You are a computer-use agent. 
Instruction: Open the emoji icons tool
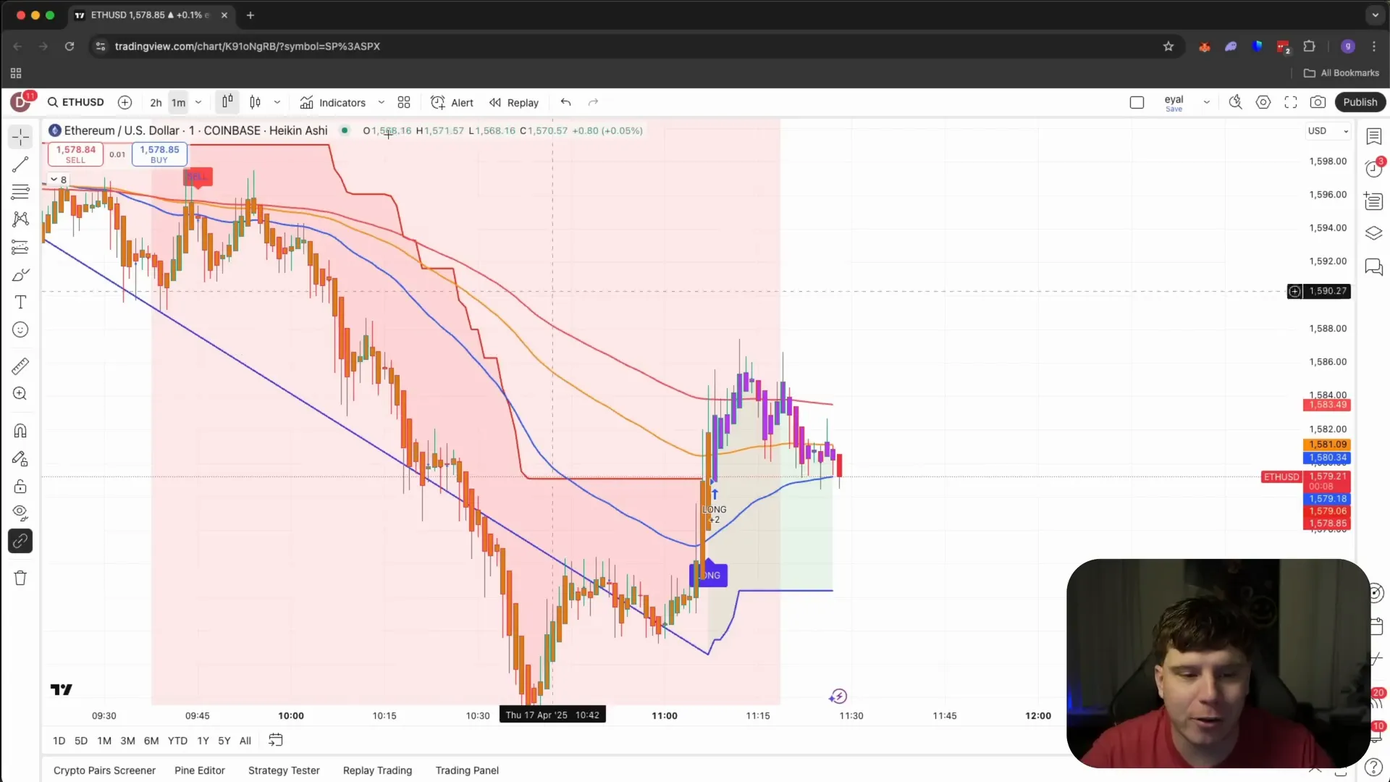20,330
